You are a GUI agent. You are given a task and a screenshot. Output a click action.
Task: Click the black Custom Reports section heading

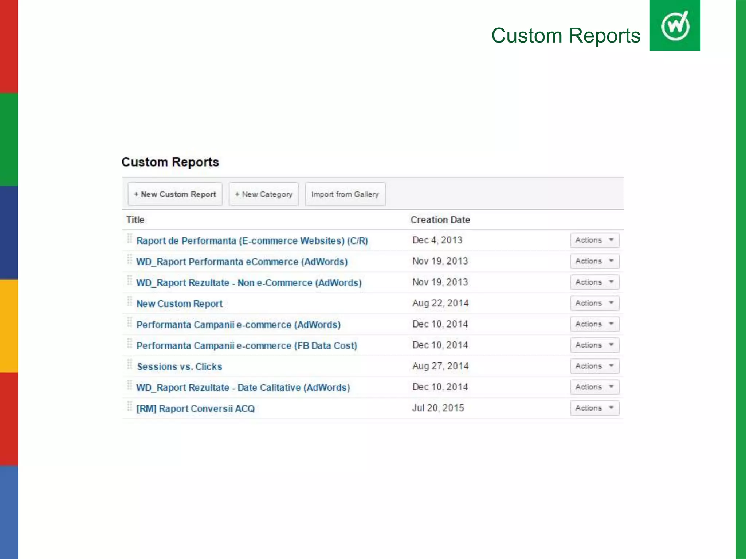170,162
